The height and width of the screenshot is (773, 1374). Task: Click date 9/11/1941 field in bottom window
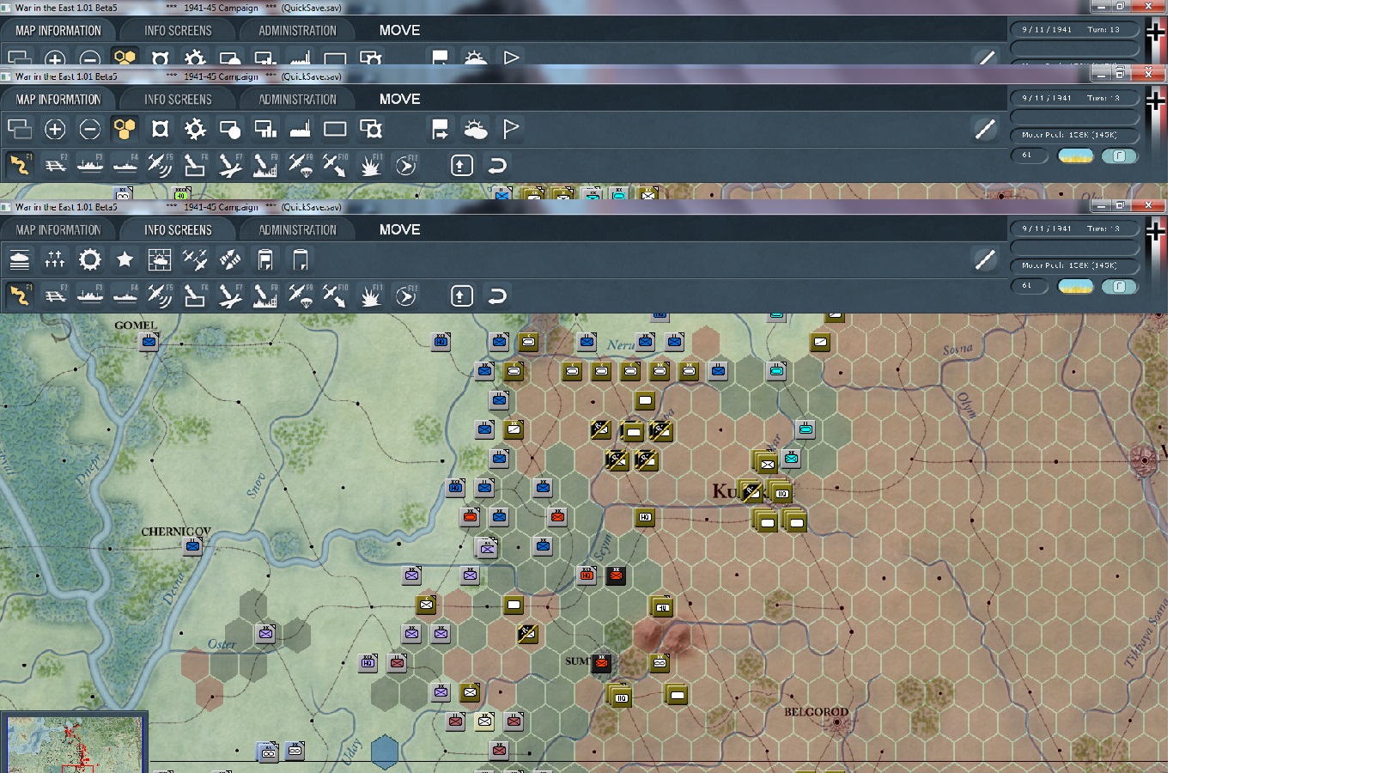(x=1075, y=228)
